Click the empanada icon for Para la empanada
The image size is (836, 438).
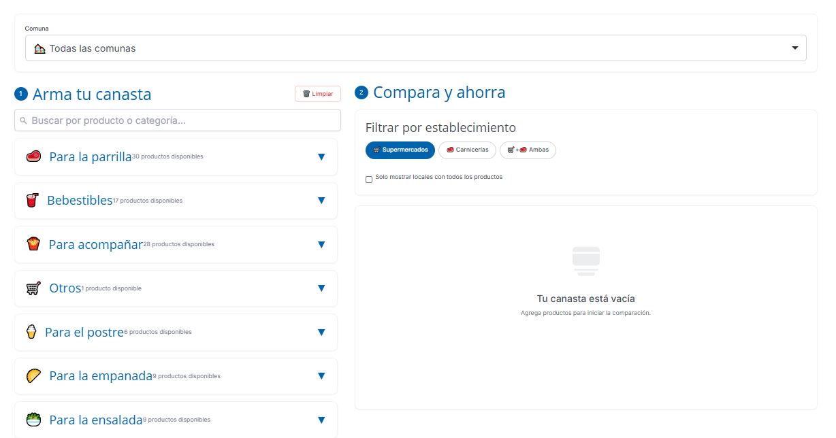coord(33,376)
